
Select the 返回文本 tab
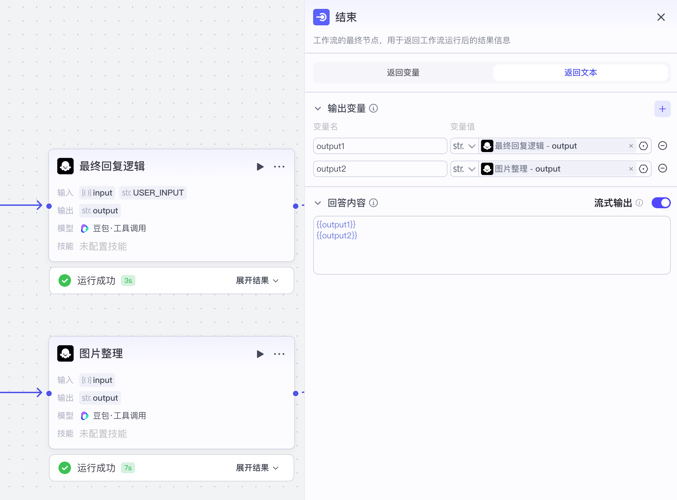click(x=580, y=73)
